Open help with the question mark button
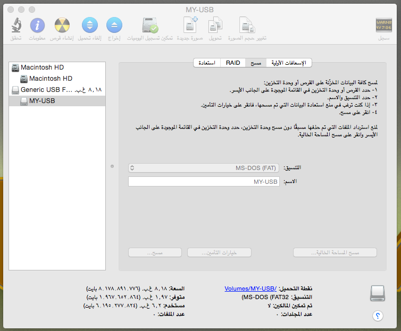Image resolution: width=401 pixels, height=331 pixels. tap(378, 316)
